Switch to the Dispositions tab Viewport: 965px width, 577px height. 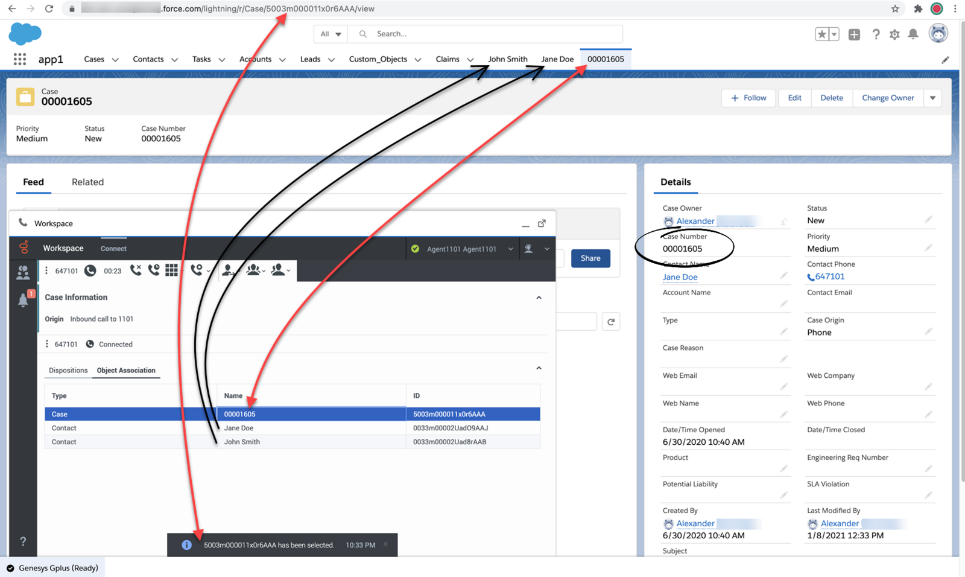coord(68,371)
